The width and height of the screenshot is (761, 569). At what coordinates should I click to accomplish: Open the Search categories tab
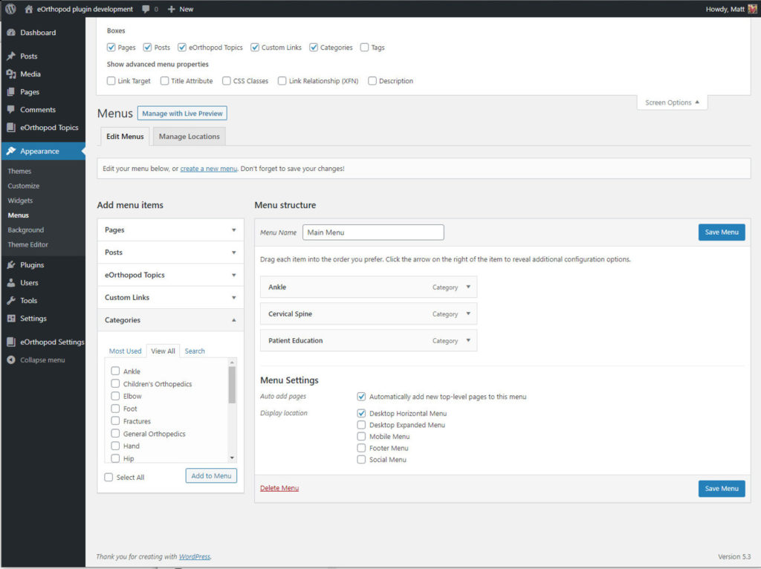[x=195, y=351]
